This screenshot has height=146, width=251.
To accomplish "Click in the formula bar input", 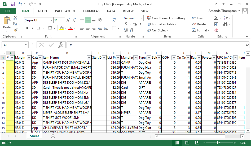I will click(x=156, y=45).
